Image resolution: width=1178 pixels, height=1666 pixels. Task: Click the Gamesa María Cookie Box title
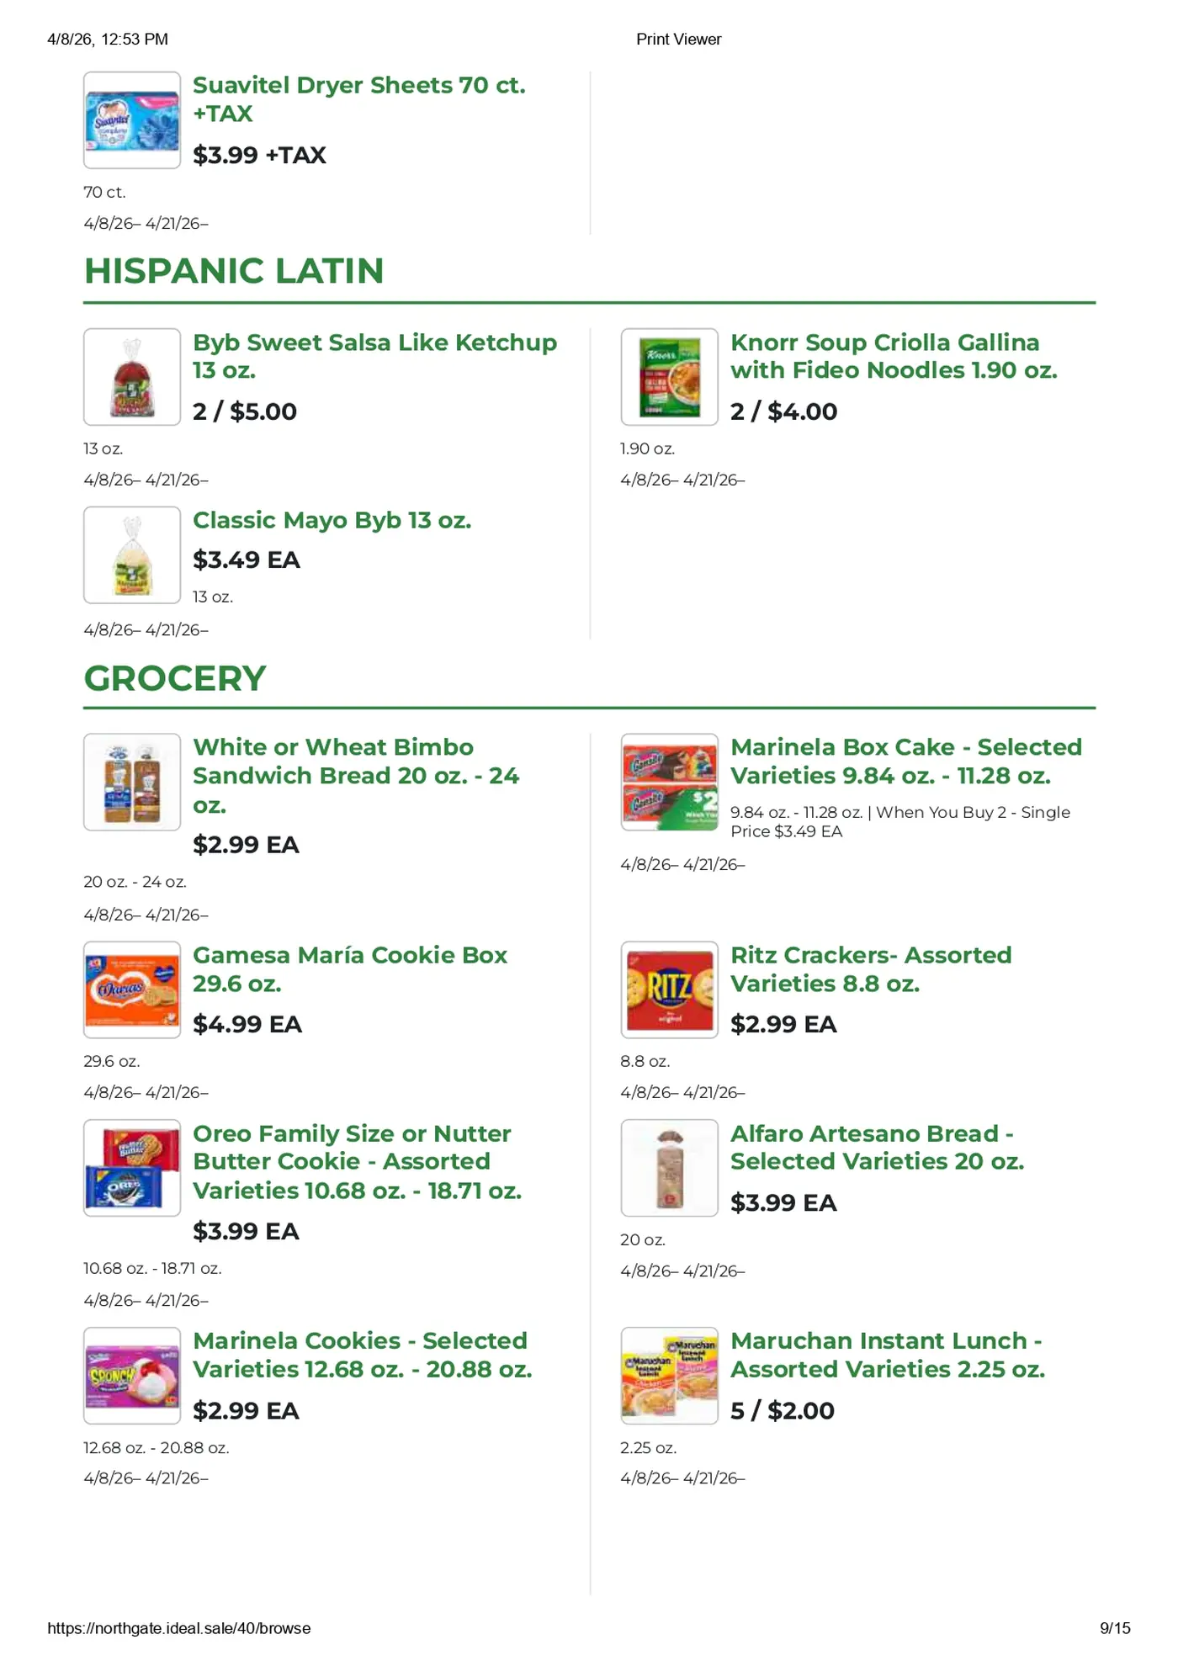pyautogui.click(x=350, y=969)
